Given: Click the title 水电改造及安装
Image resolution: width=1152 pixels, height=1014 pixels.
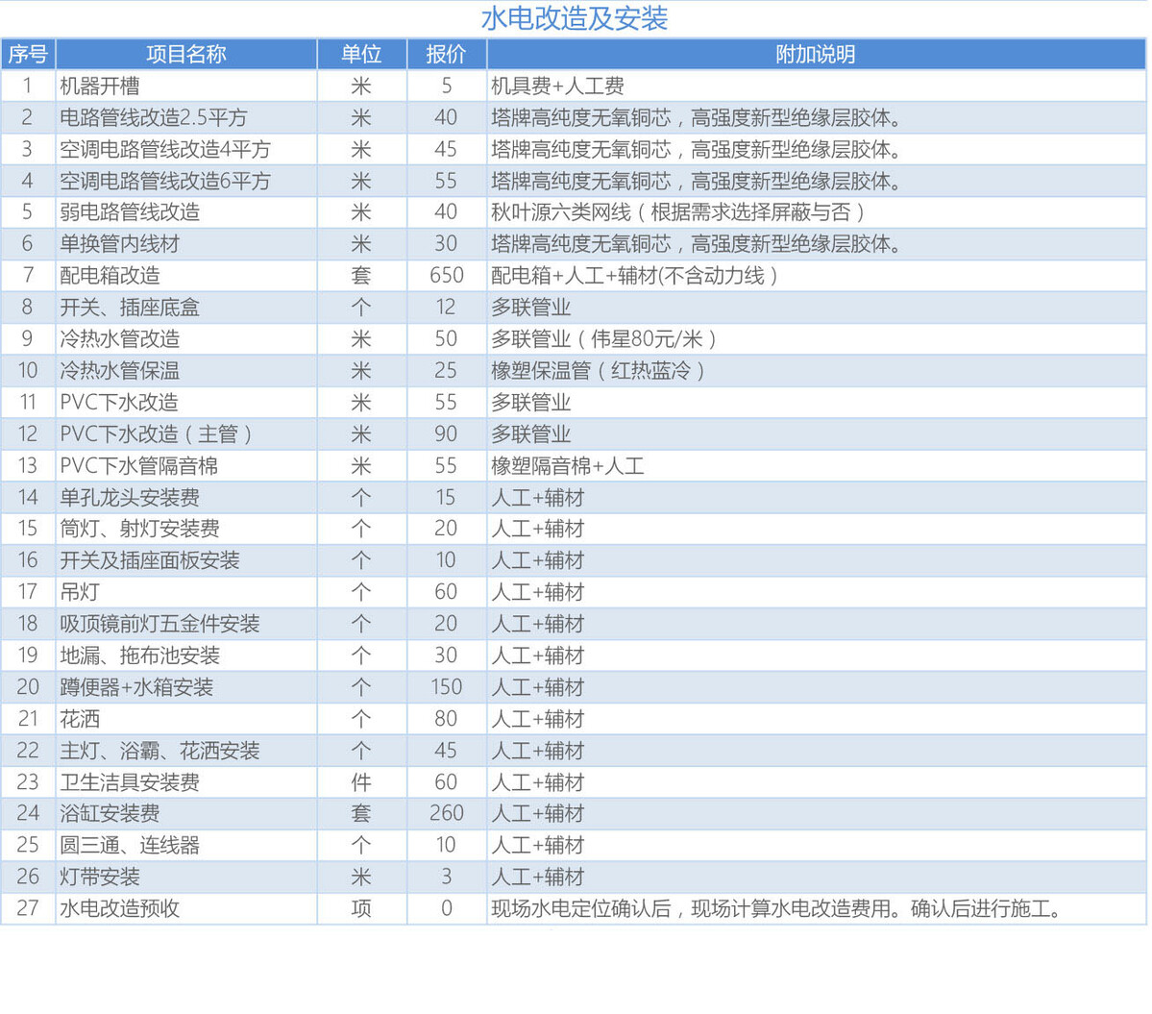Looking at the screenshot, I should 574,18.
